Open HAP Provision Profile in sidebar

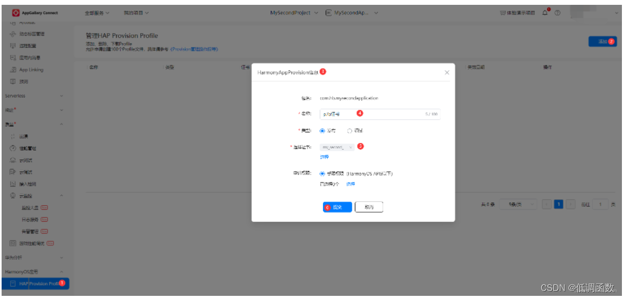[x=36, y=284]
